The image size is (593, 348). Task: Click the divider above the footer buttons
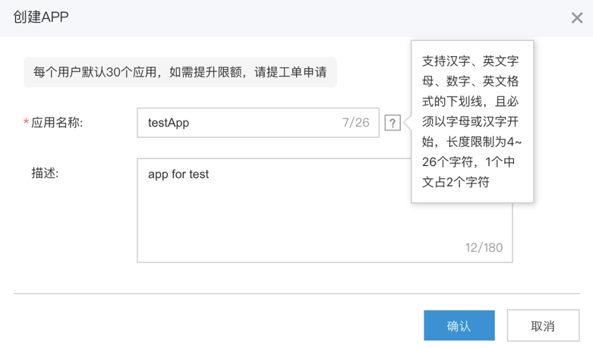[296, 293]
